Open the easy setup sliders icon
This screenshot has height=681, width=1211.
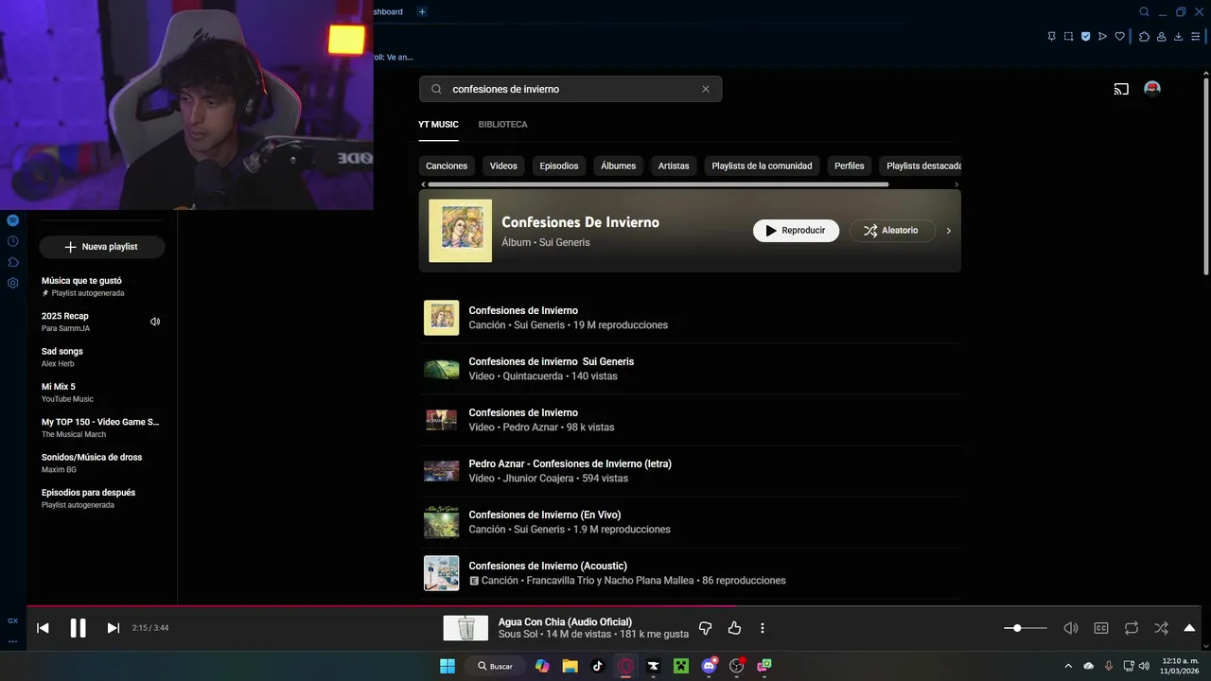pyautogui.click(x=1195, y=37)
